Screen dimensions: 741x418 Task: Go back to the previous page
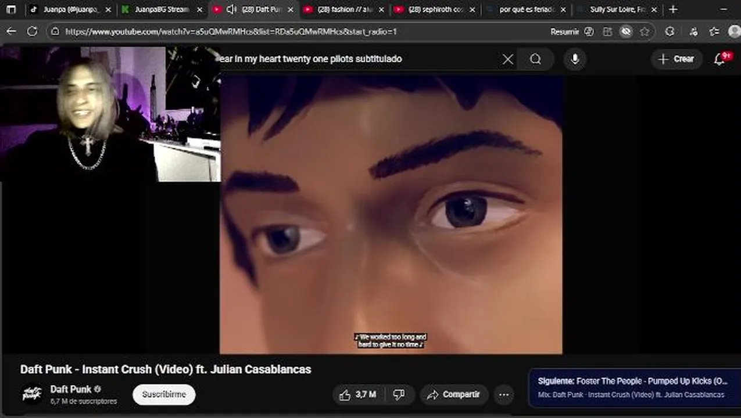click(11, 31)
